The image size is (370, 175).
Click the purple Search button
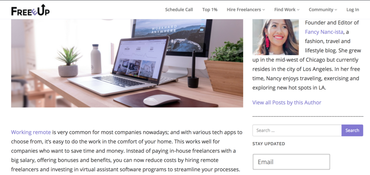(x=352, y=131)
